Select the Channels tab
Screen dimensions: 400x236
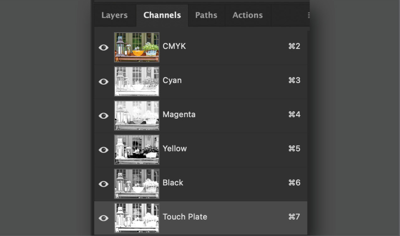pos(162,15)
